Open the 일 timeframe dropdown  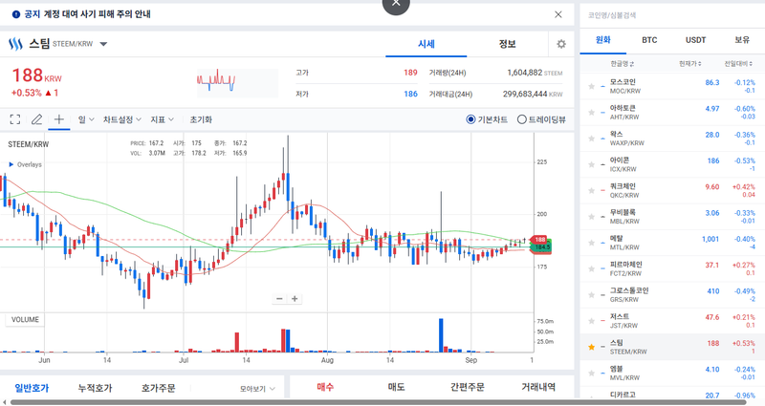86,119
